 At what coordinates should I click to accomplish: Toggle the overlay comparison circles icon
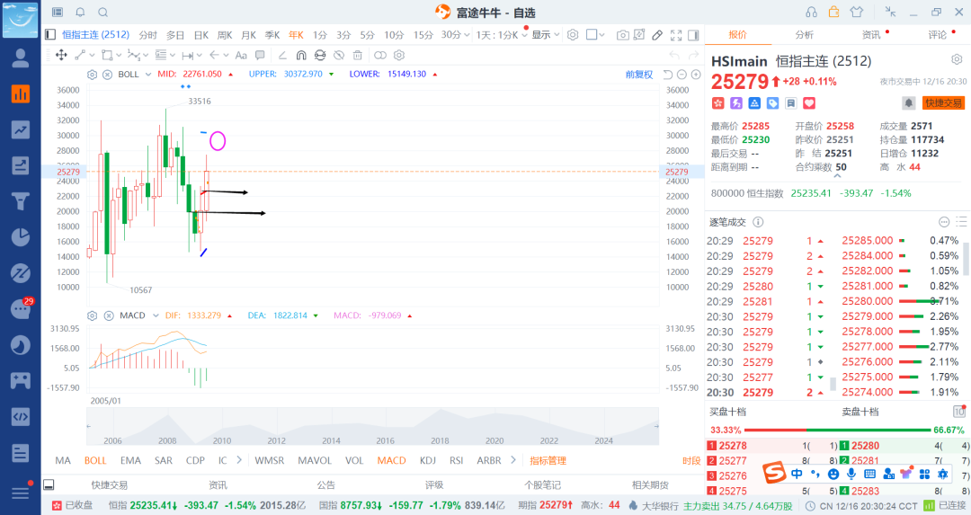[380, 55]
